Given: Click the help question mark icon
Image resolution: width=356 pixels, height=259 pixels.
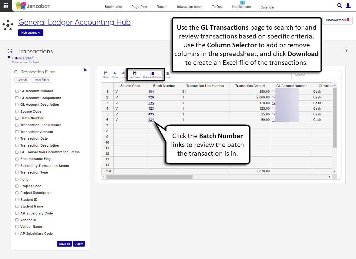Looking at the screenshot, I should click(x=346, y=50).
